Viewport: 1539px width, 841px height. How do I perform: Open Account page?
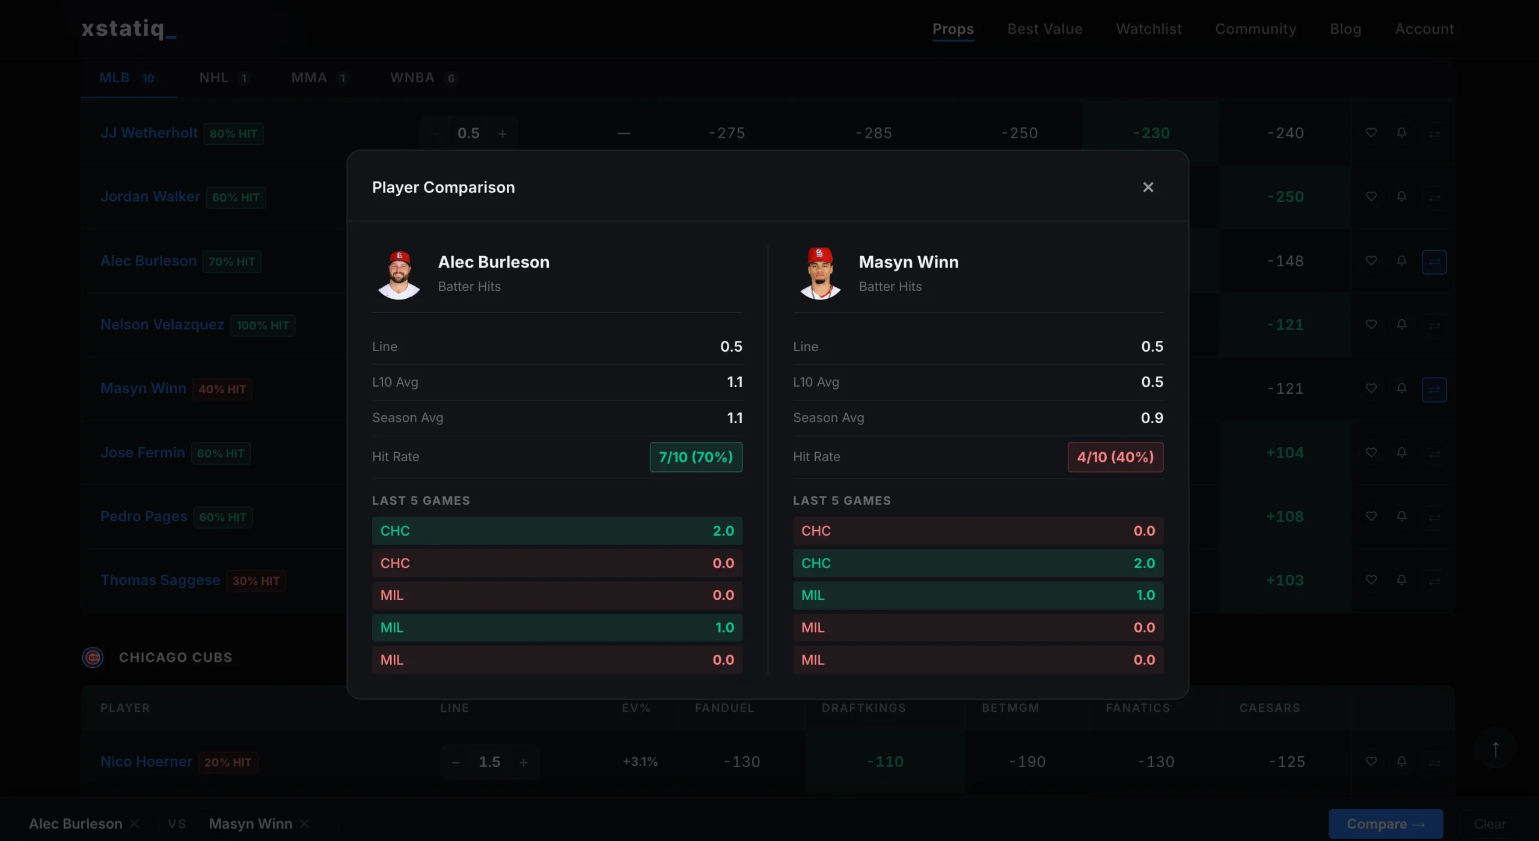click(x=1424, y=29)
